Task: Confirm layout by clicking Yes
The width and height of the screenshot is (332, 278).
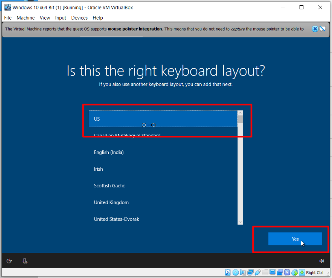Action: [x=295, y=239]
